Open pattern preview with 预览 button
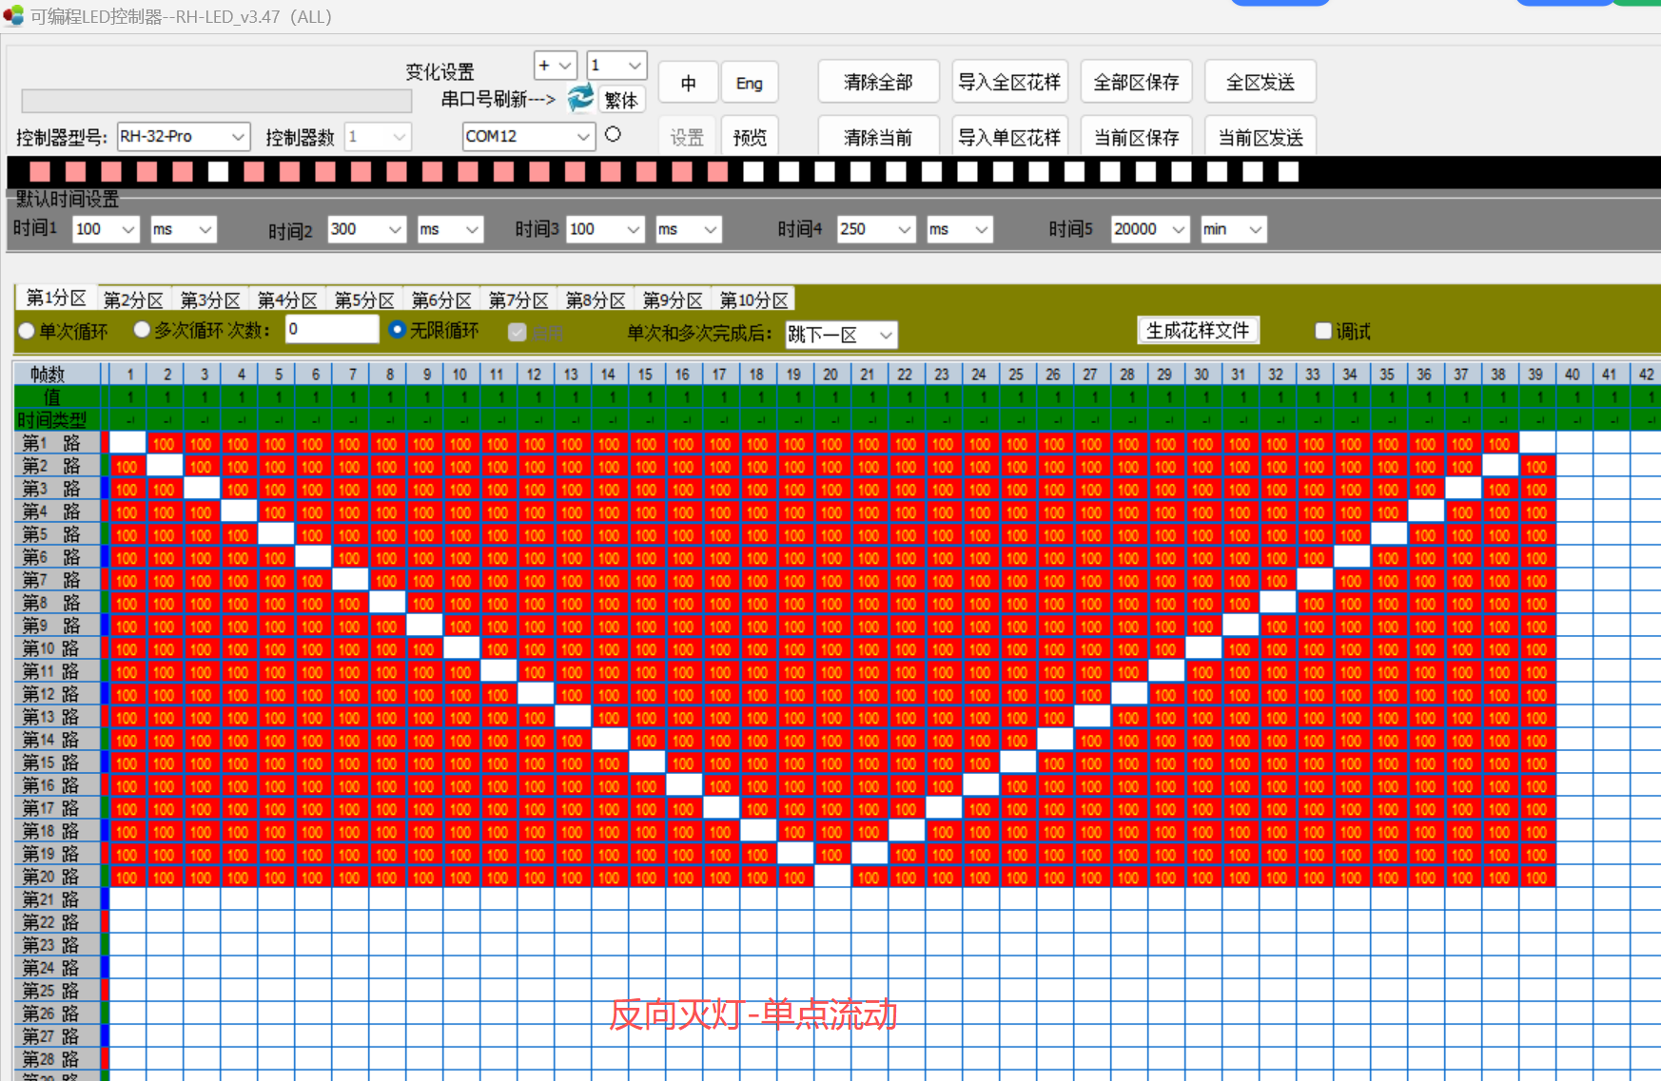This screenshot has height=1081, width=1661. tap(750, 135)
